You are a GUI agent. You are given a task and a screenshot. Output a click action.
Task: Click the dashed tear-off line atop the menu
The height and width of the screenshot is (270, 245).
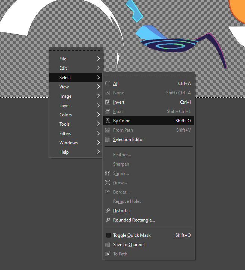click(75, 50)
